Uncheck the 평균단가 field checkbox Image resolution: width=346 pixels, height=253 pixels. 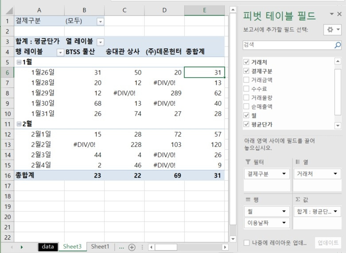(x=246, y=124)
